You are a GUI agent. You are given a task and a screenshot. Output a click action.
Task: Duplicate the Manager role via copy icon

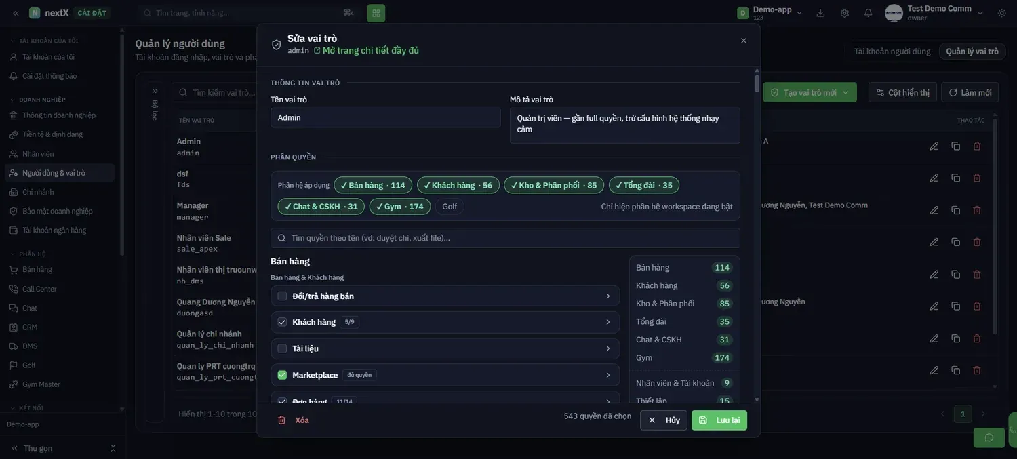pos(956,210)
